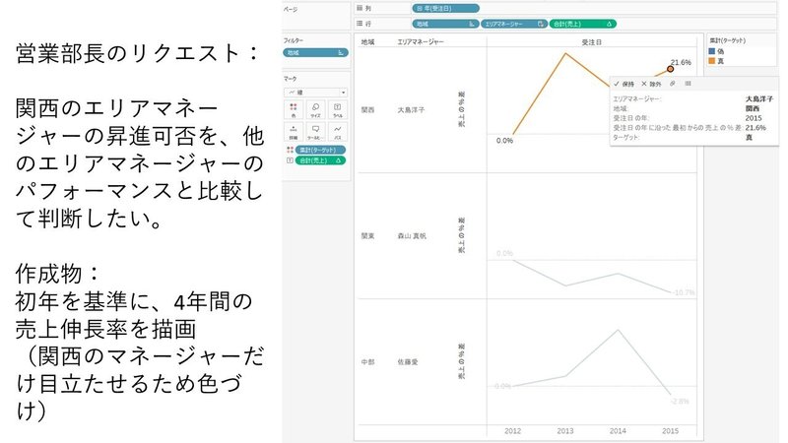The height and width of the screenshot is (443, 788).
Task: Click the エリアマネージャー column header
Action: tap(421, 42)
